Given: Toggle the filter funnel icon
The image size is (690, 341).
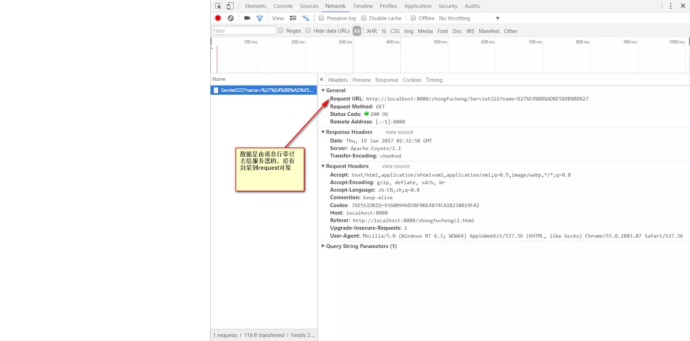Looking at the screenshot, I should tap(259, 18).
